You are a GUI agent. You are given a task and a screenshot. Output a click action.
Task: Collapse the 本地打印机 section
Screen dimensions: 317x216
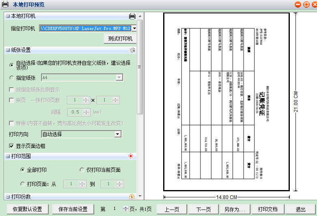click(8, 16)
